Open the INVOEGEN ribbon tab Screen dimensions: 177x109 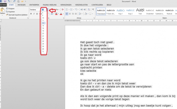21,5
